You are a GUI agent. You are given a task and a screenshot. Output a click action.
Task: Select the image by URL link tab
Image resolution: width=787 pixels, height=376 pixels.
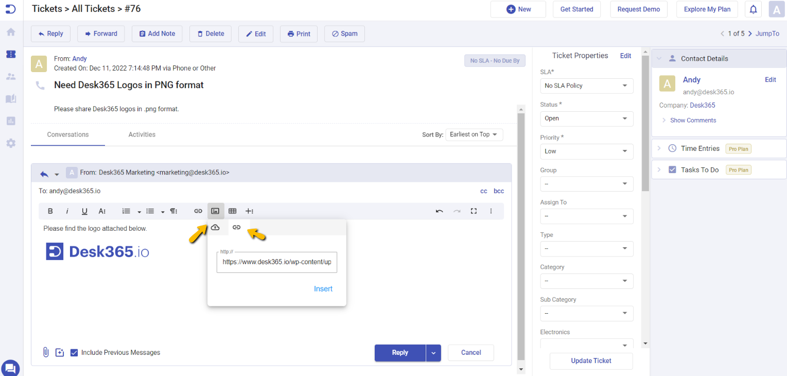click(237, 227)
